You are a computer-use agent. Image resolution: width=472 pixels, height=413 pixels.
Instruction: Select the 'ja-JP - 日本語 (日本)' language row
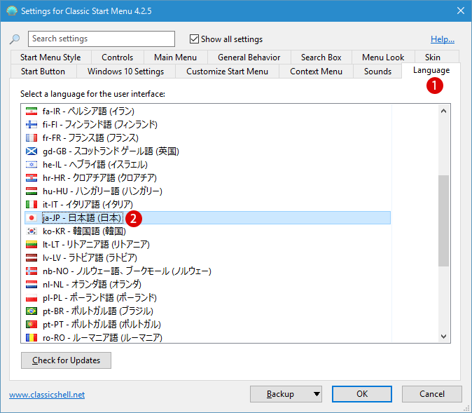tap(207, 217)
